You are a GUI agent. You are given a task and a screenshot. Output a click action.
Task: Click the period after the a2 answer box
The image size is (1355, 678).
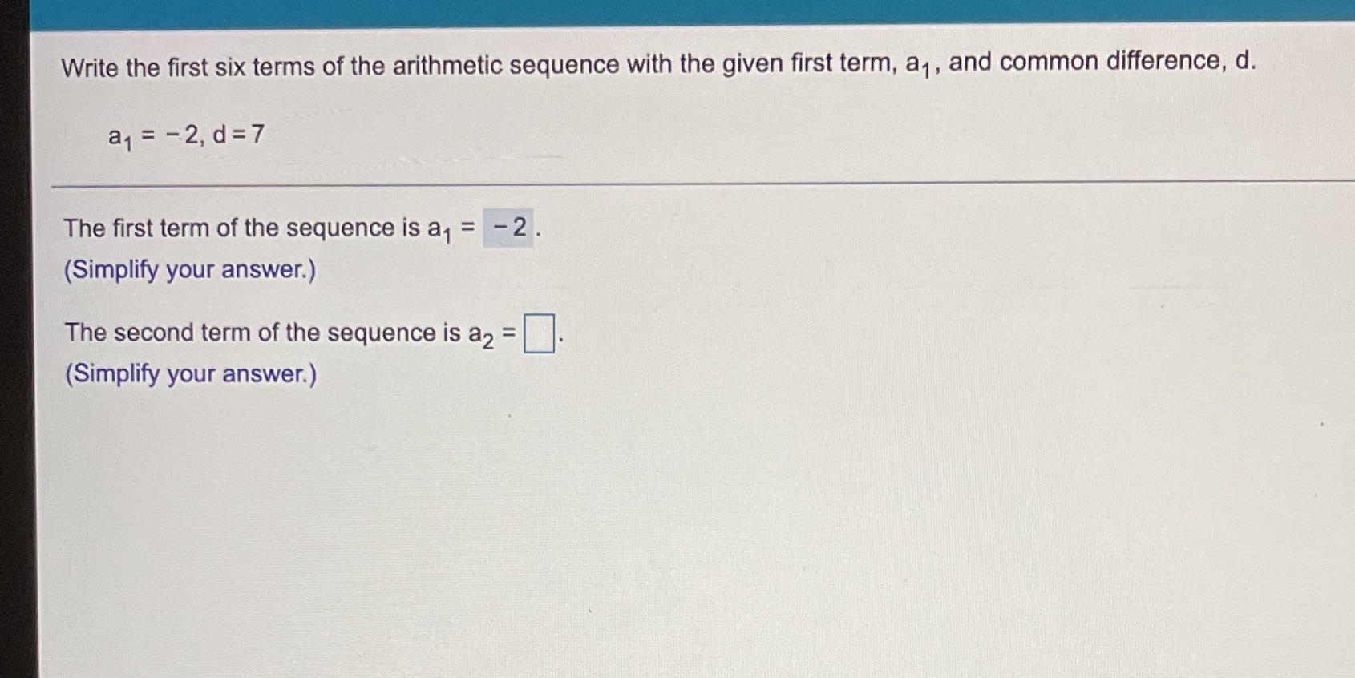click(561, 338)
